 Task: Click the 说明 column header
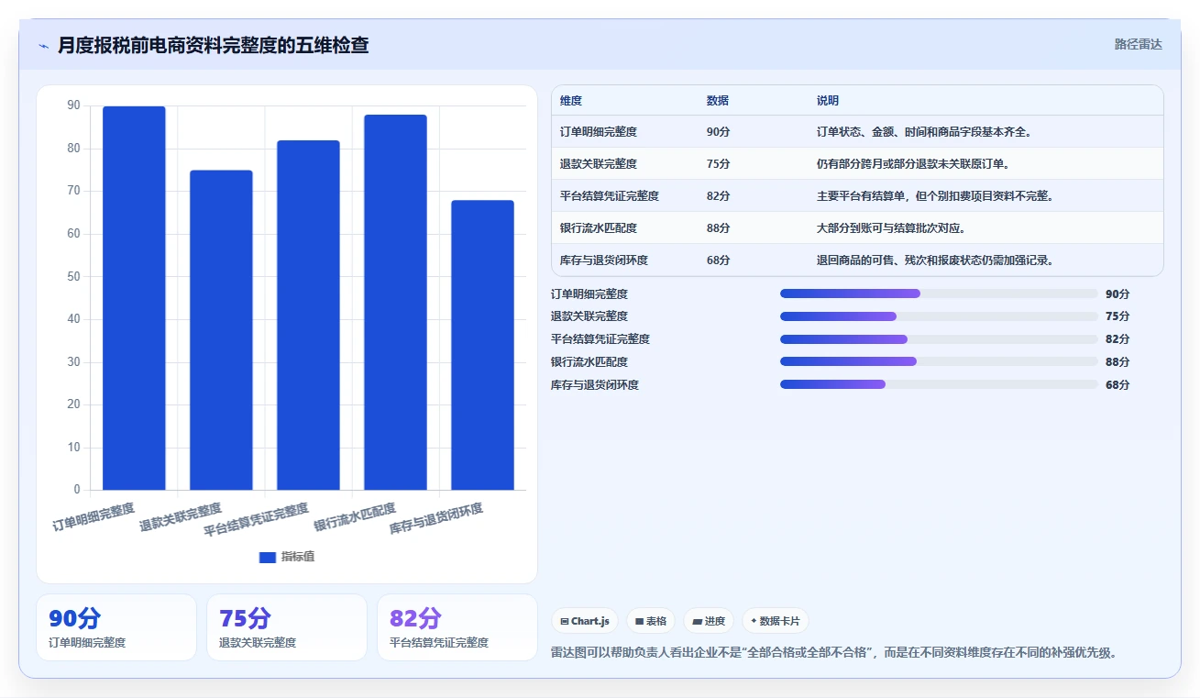[828, 101]
